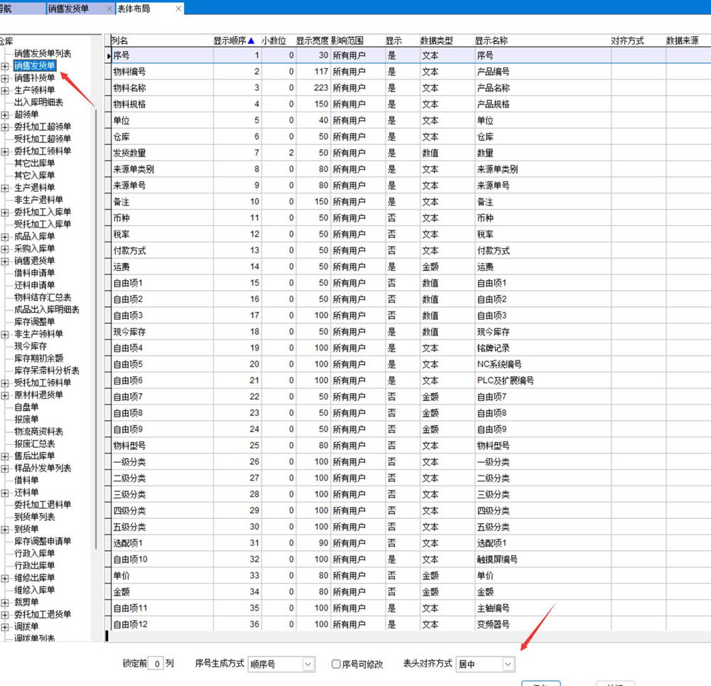711x686 pixels.
Task: Expand the 采购入库单 tree node
Action: [x=5, y=249]
